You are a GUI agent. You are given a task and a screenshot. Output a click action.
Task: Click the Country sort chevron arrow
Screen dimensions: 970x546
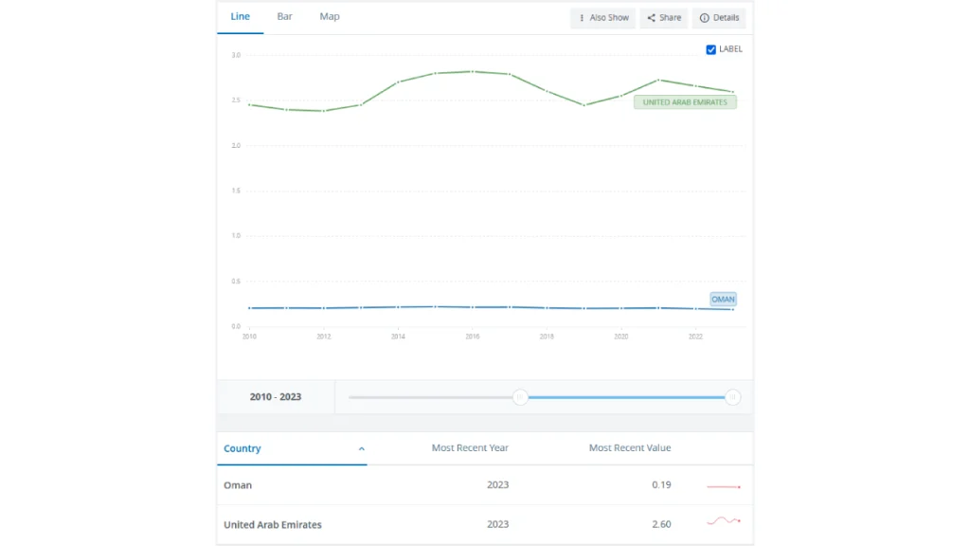click(362, 448)
